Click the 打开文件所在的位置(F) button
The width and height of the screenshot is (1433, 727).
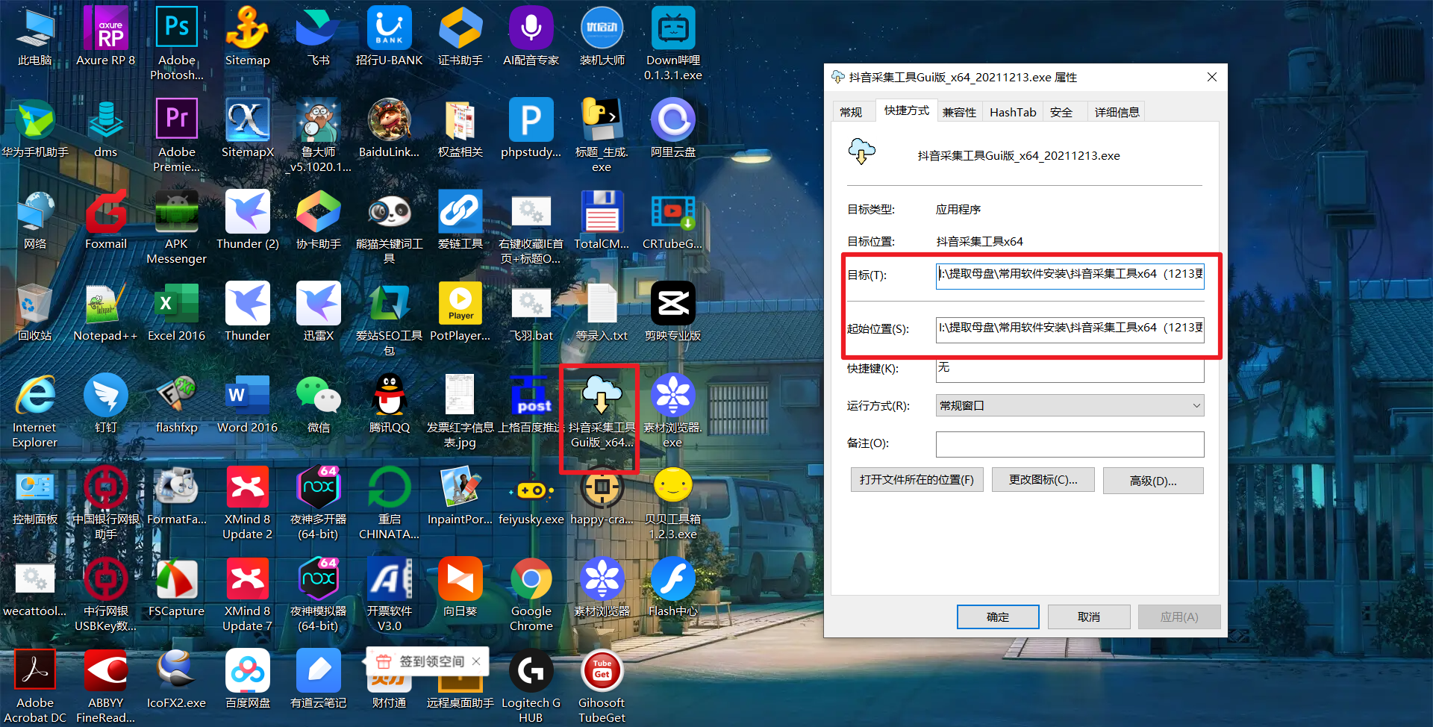(917, 479)
